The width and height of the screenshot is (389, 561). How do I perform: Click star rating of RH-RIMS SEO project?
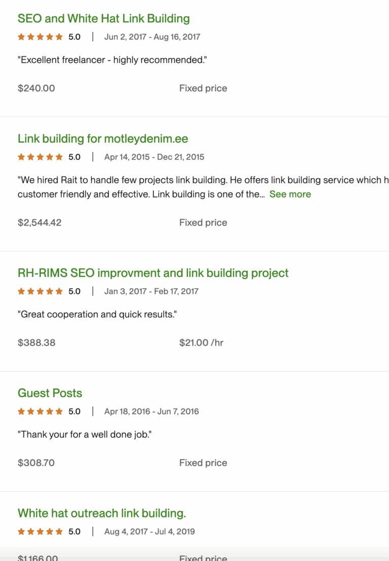pos(41,292)
